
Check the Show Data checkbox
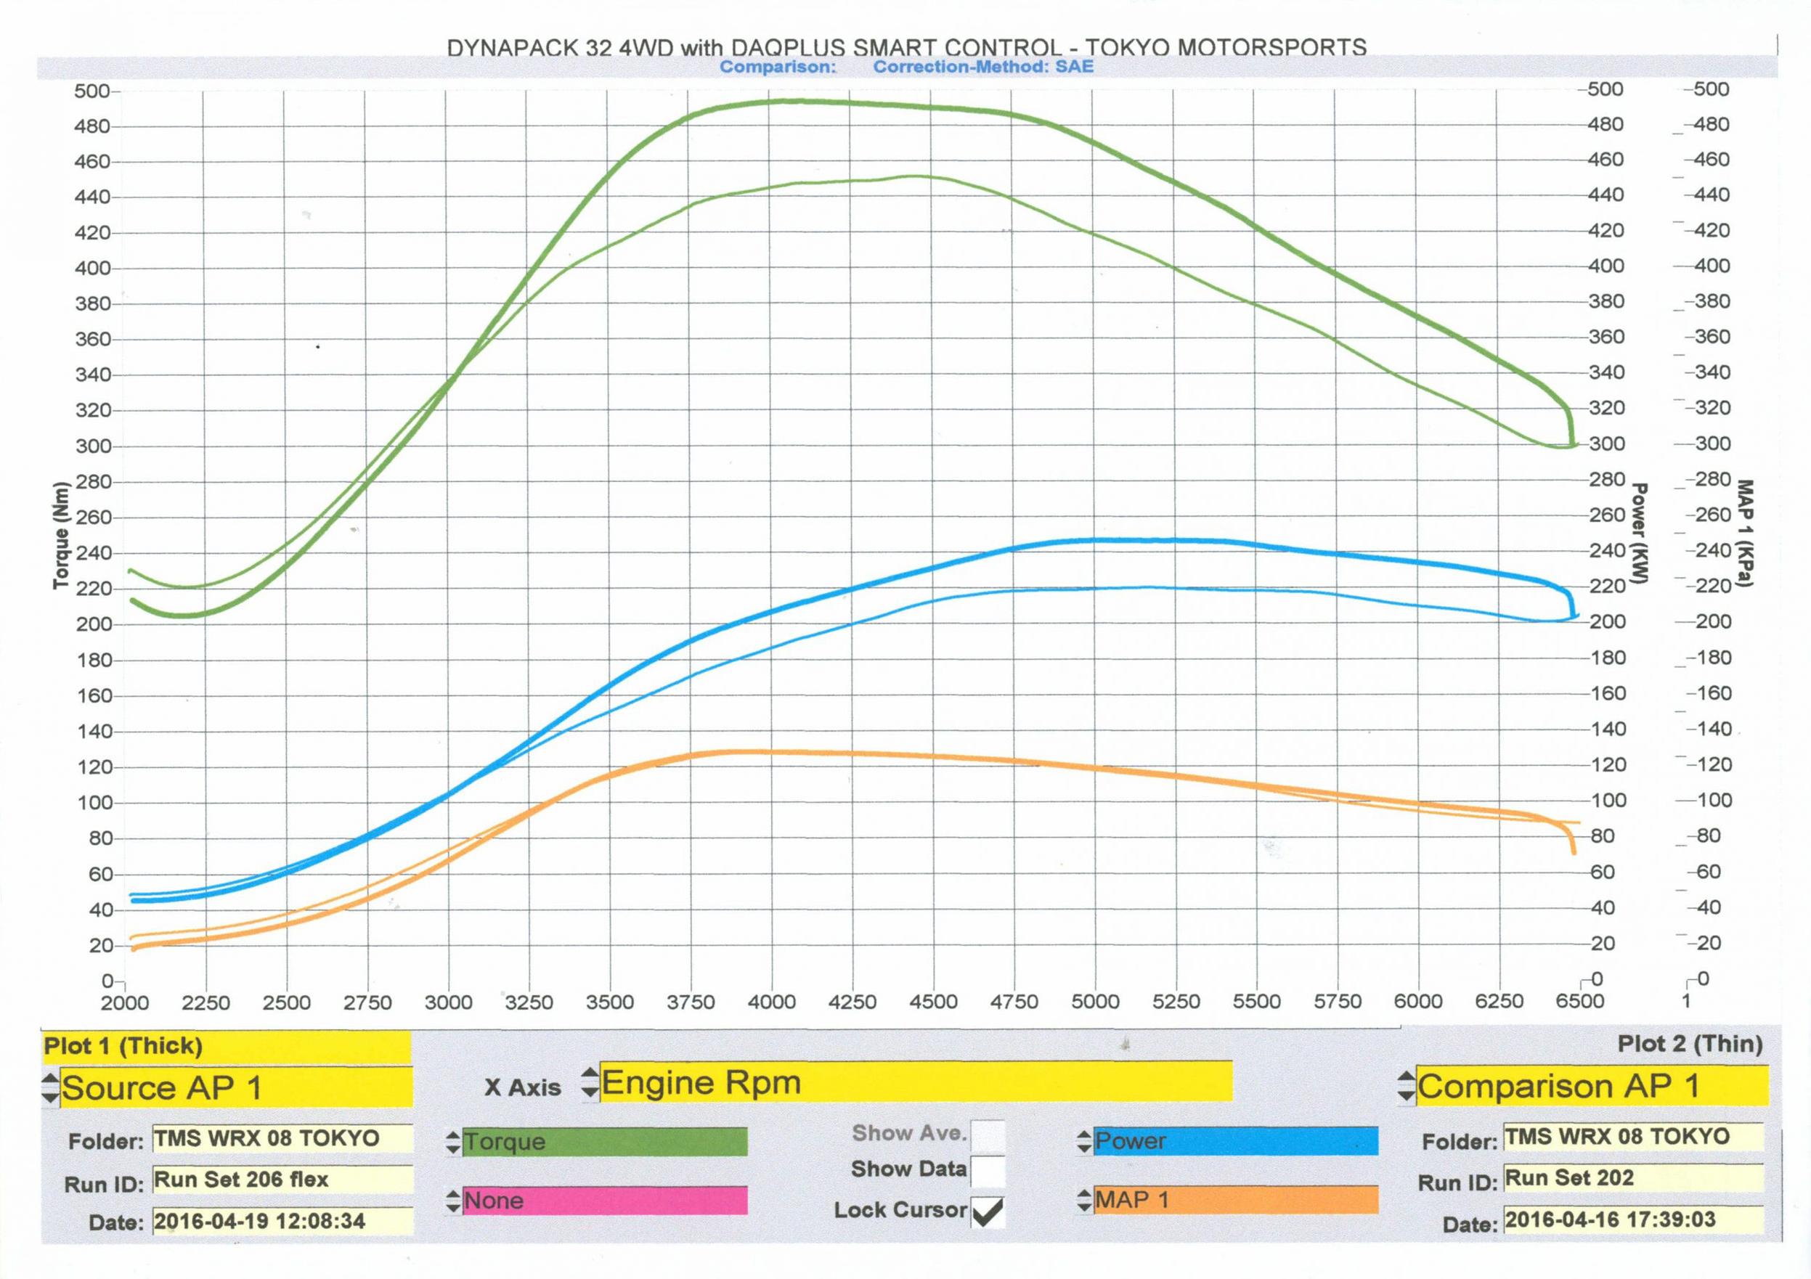pos(988,1171)
